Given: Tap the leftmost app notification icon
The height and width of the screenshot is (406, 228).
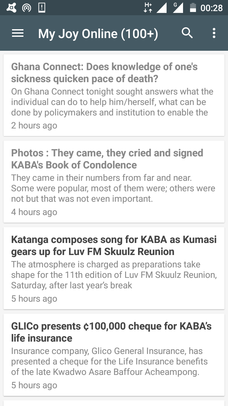Looking at the screenshot, I should [x=12, y=8].
